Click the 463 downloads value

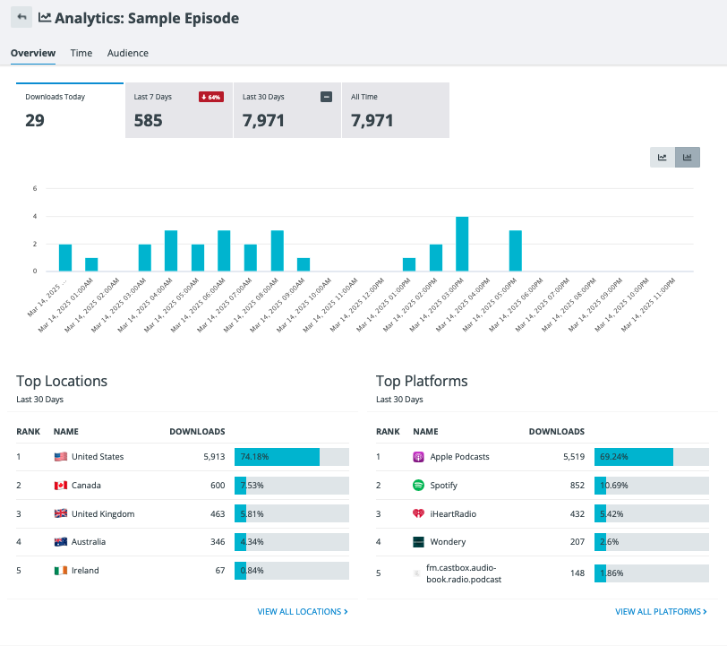(x=218, y=513)
